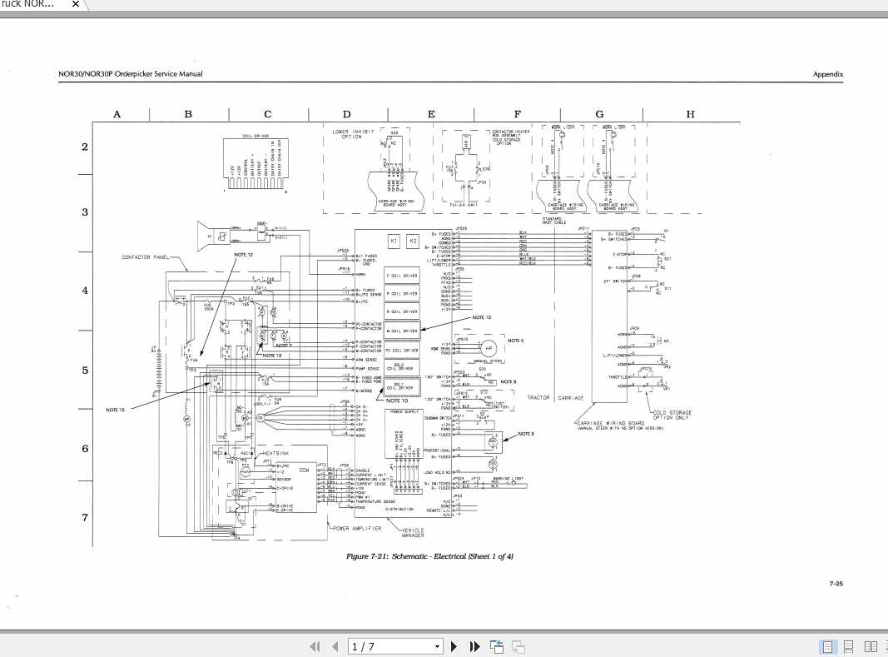The height and width of the screenshot is (657, 888).
Task: Click the Appendix label on the page
Action: pos(829,74)
